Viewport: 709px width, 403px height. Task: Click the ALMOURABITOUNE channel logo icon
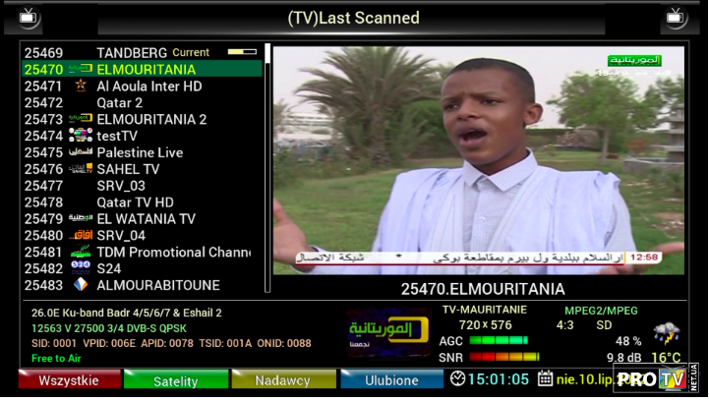[x=81, y=285]
